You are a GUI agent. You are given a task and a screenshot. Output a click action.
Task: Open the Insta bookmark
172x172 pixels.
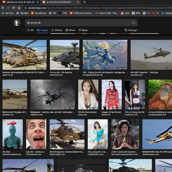click(125, 13)
